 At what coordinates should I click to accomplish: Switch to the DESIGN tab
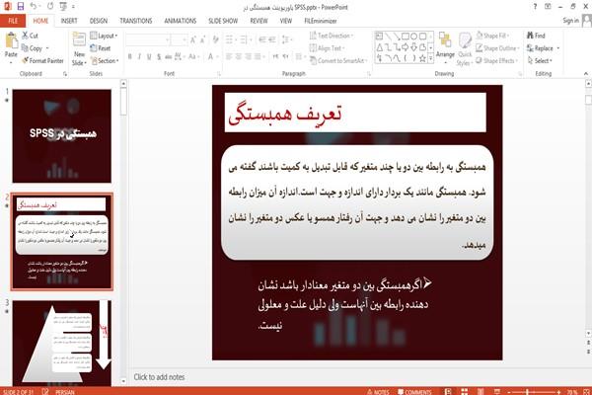[98, 21]
